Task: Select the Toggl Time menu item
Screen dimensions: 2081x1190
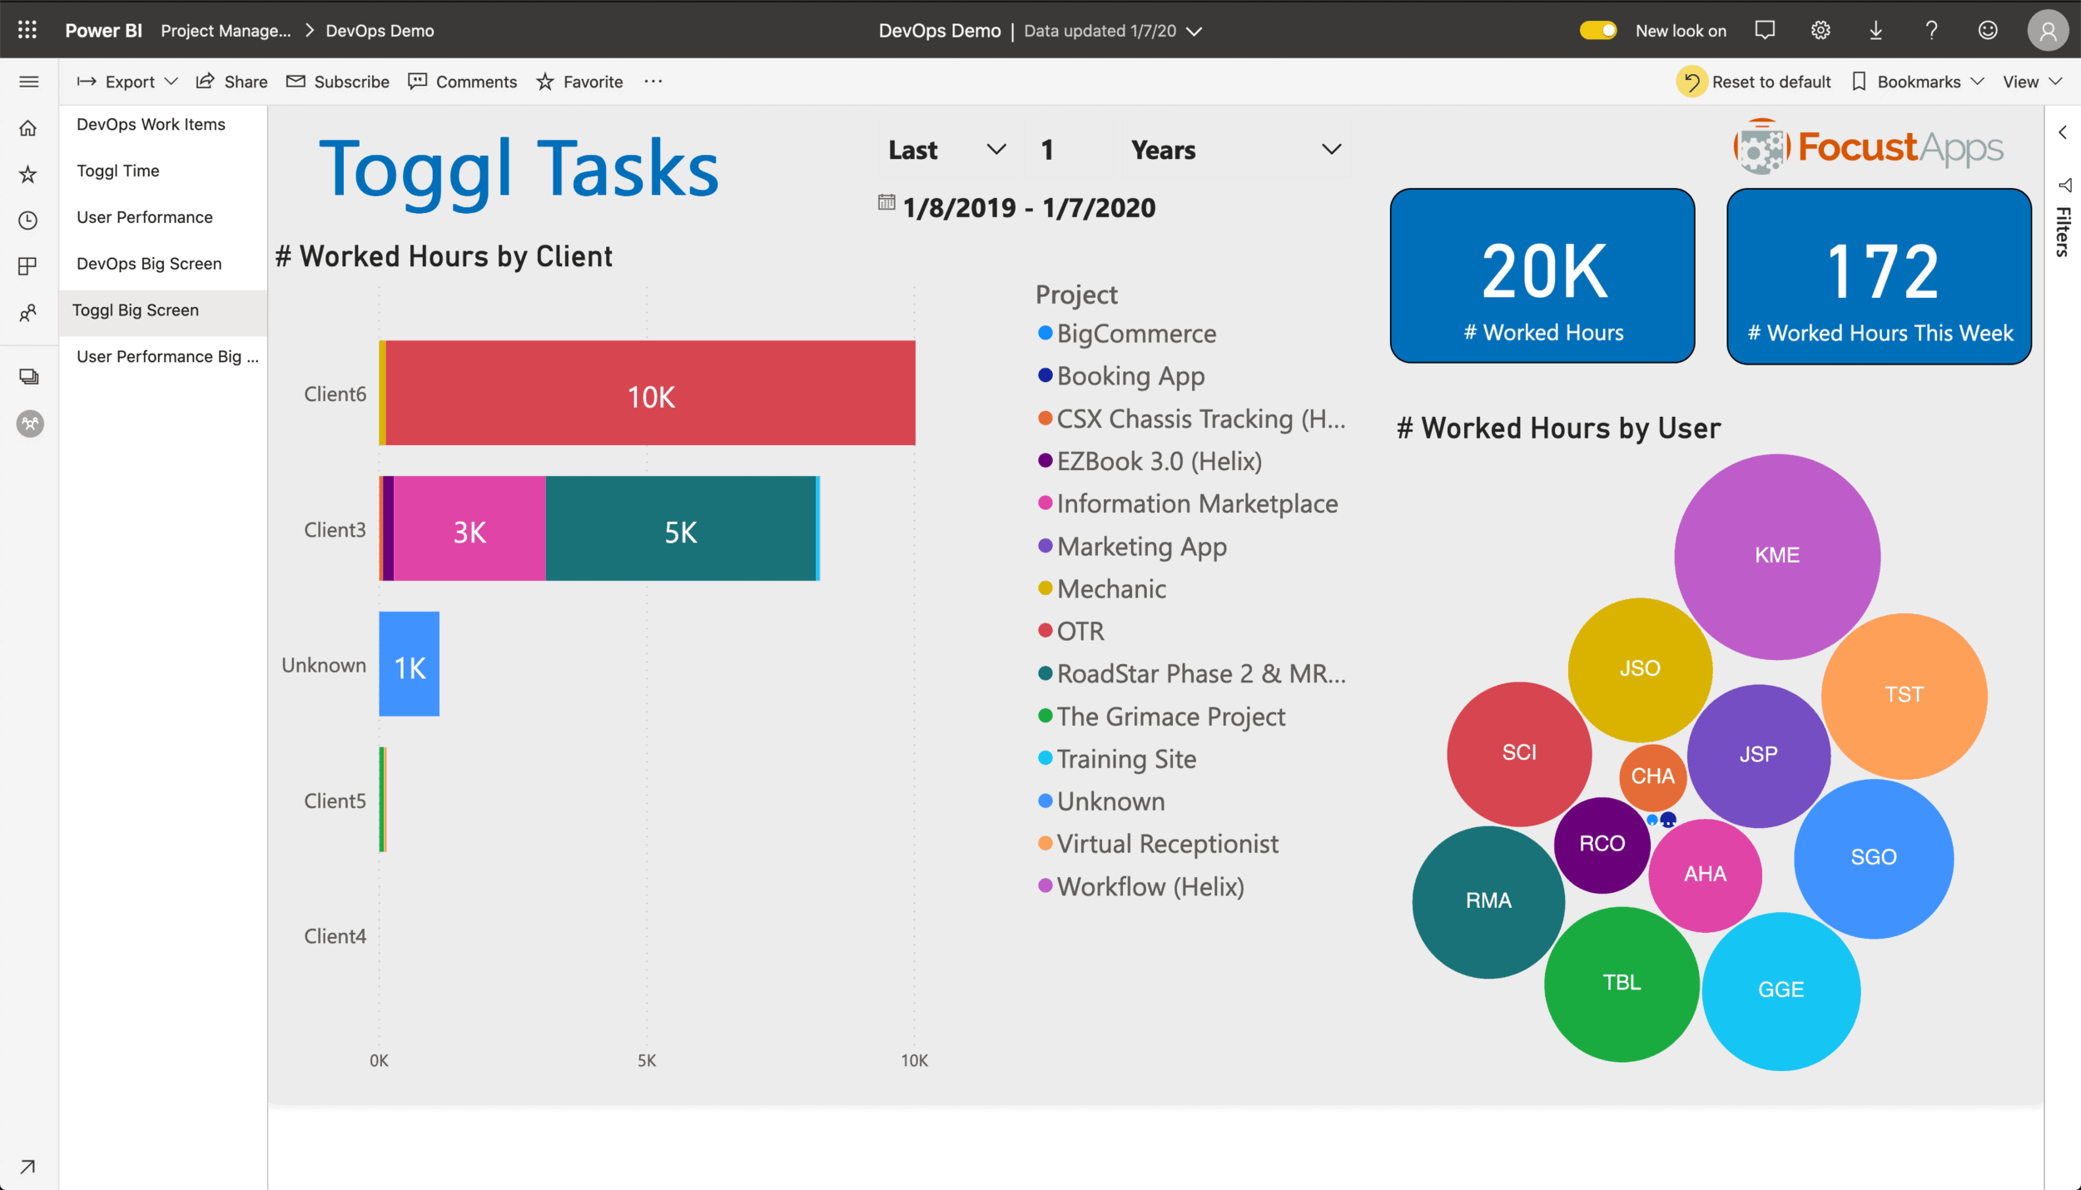Action: pos(117,170)
